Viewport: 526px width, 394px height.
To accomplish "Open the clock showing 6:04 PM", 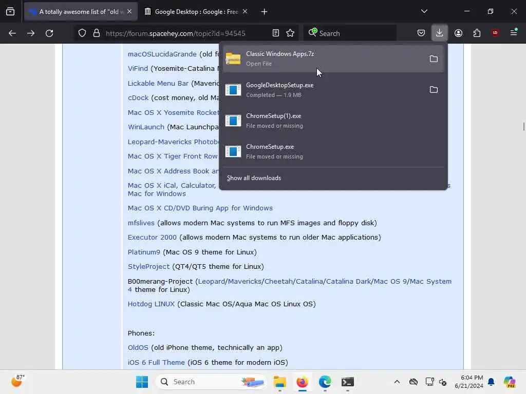I will coord(468,382).
